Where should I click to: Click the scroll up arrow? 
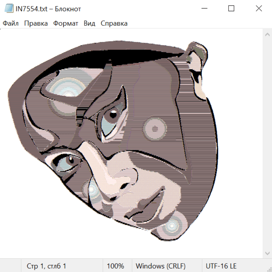(x=267, y=35)
